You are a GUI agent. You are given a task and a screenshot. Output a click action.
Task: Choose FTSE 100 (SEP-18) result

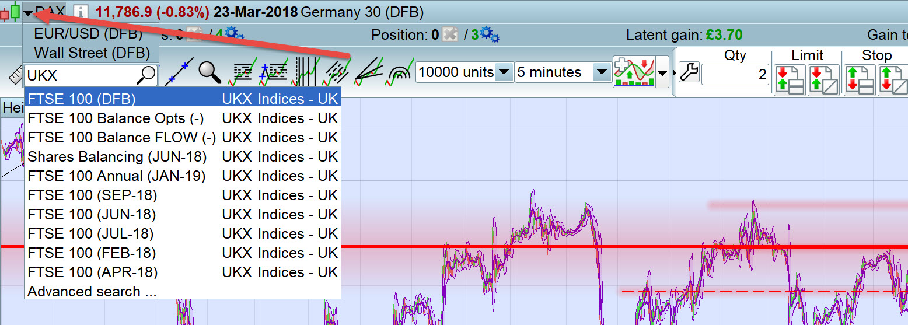pos(183,195)
